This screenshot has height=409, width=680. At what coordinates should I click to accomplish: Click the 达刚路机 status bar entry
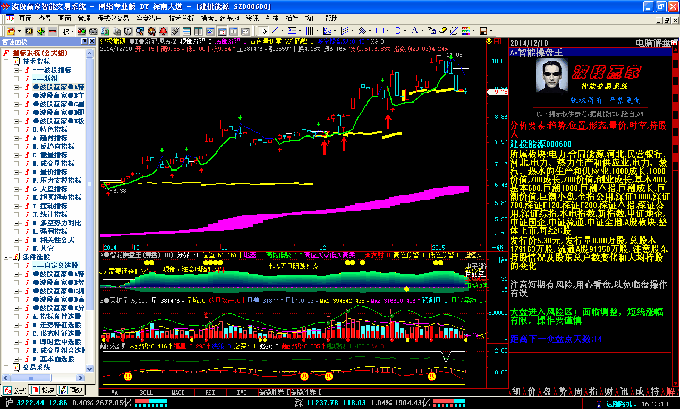click(x=622, y=404)
